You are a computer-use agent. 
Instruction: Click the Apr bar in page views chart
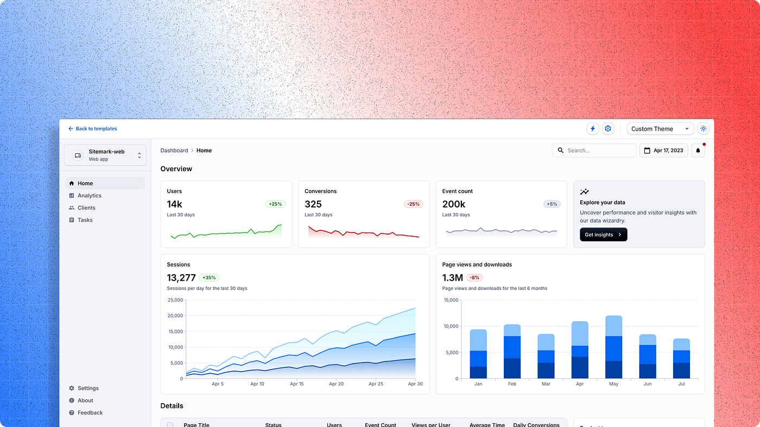580,350
